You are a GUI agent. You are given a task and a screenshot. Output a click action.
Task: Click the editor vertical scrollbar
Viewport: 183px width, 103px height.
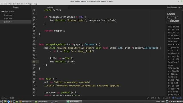coord(165,45)
